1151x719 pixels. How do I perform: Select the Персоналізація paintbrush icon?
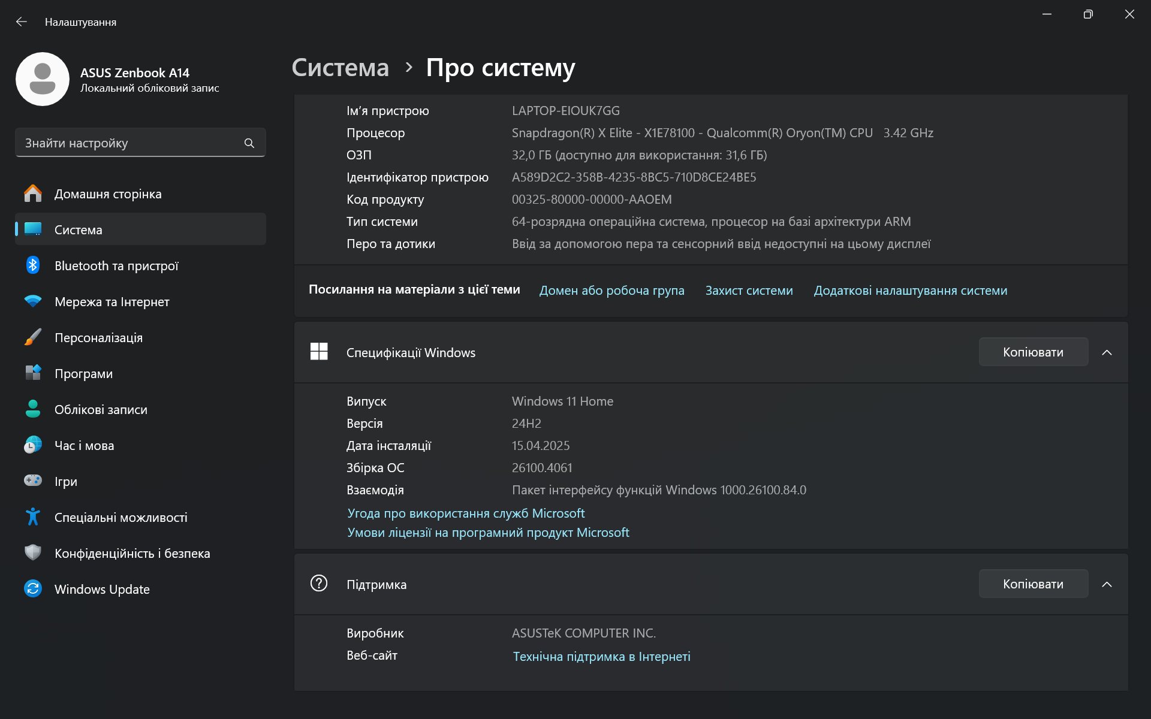point(33,337)
